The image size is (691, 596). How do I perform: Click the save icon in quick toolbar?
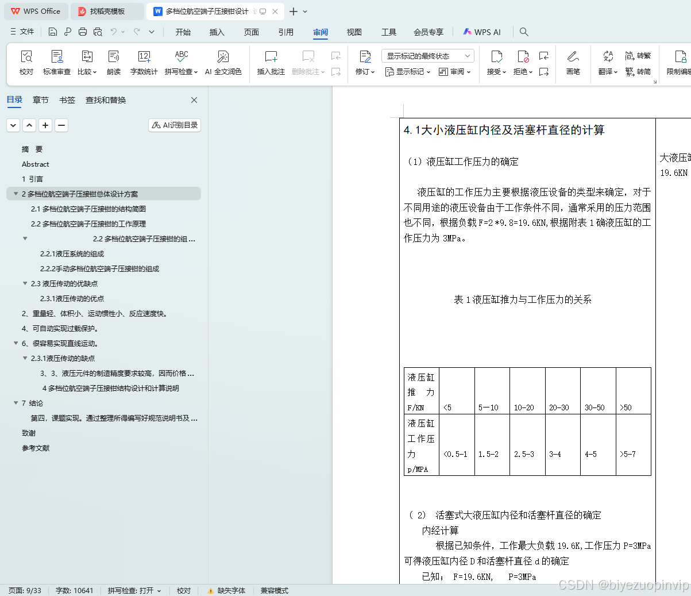(53, 32)
